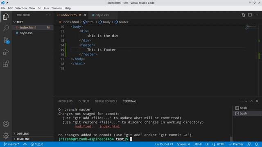Click the footer breadcrumb item
The width and height of the screenshot is (262, 147).
[122, 22]
